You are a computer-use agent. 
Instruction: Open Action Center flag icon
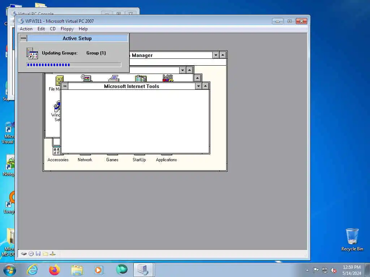316,270
